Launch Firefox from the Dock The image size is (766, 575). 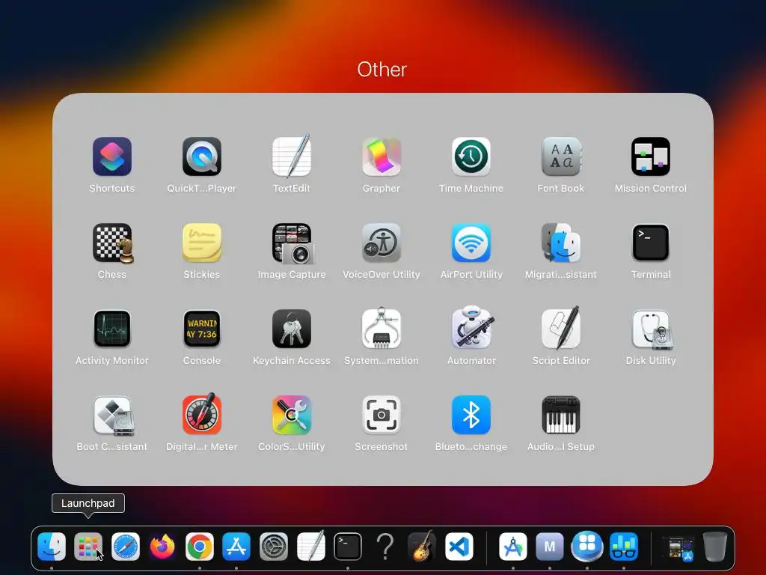[x=162, y=546]
